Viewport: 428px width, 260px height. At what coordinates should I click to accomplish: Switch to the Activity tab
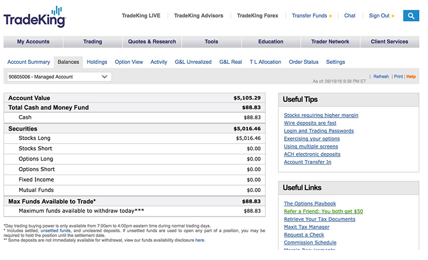pyautogui.click(x=159, y=62)
